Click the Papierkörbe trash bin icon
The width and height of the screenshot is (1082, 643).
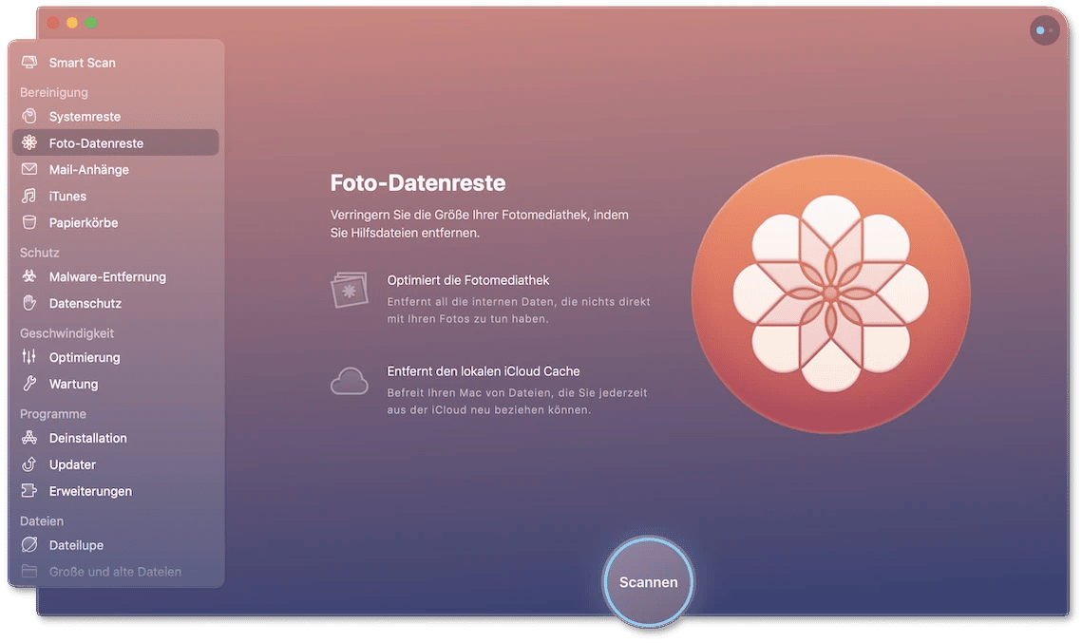pyautogui.click(x=29, y=222)
